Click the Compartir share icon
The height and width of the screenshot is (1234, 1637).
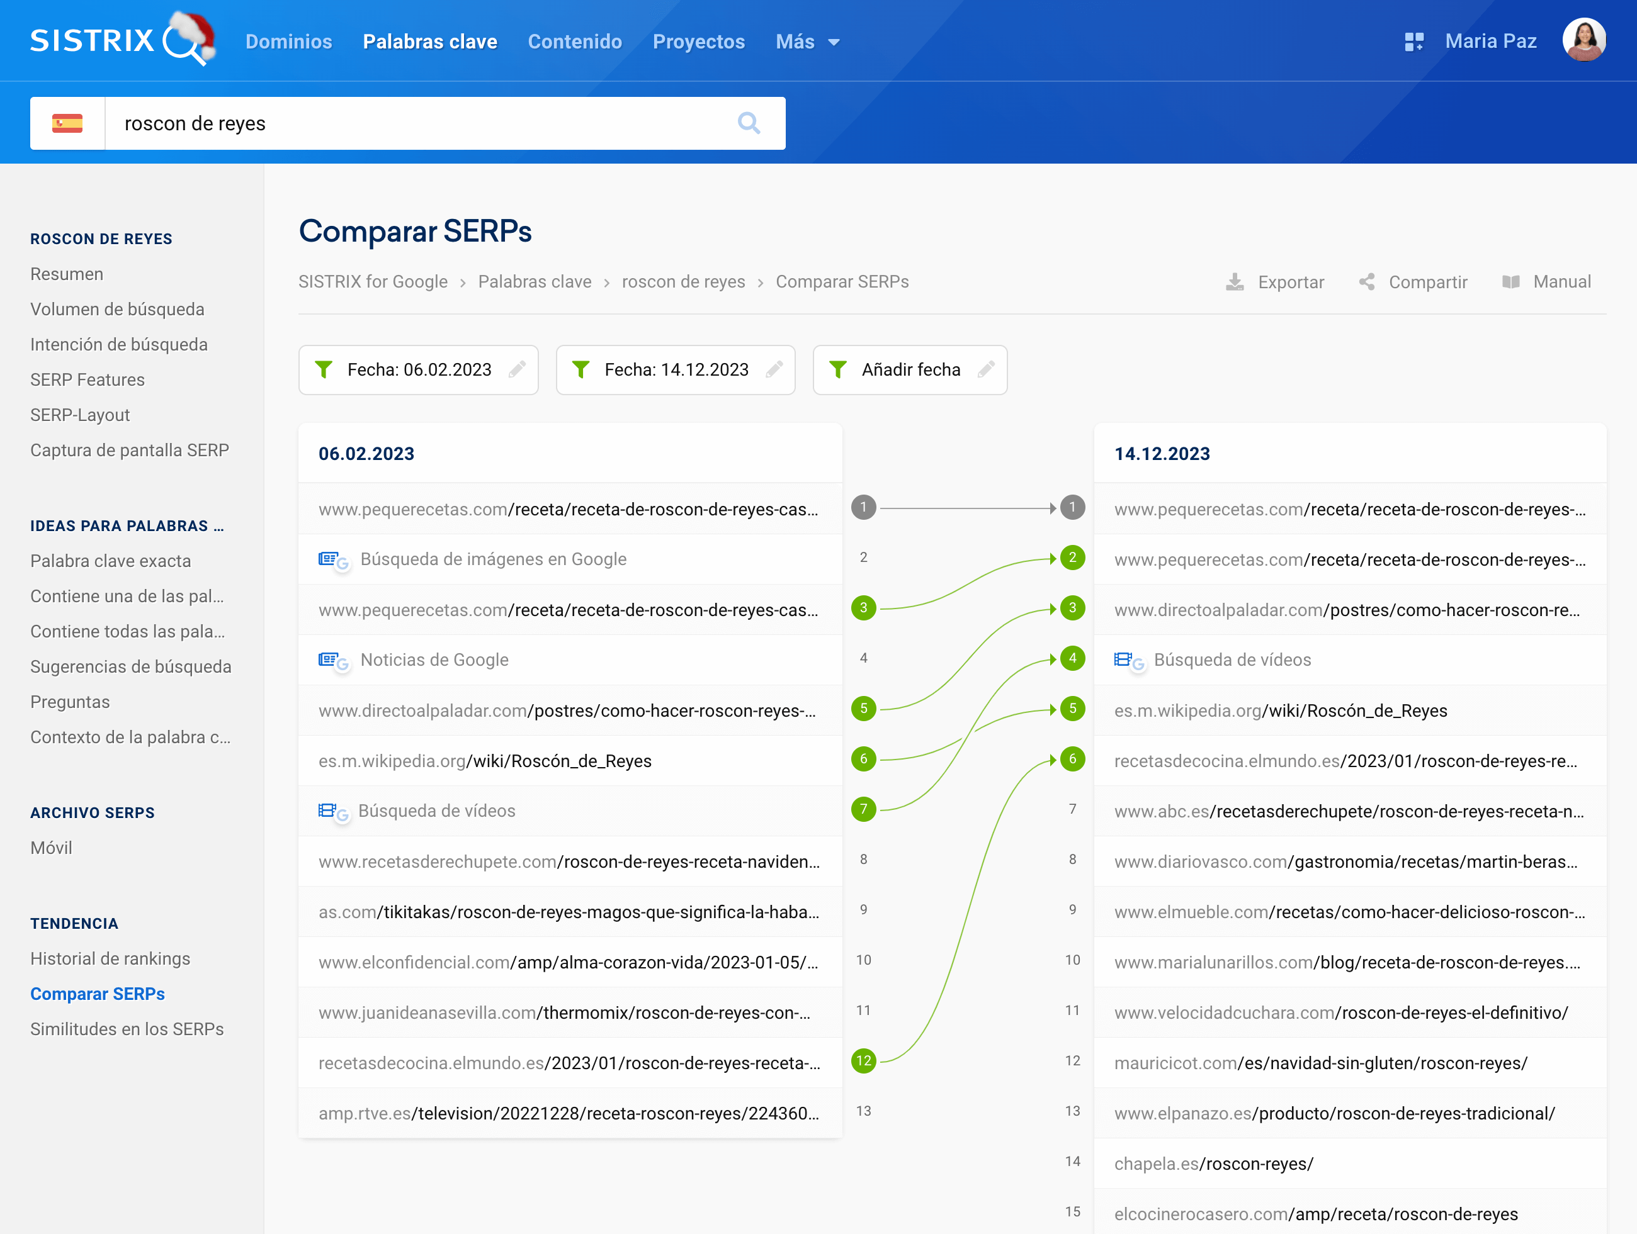pos(1367,282)
